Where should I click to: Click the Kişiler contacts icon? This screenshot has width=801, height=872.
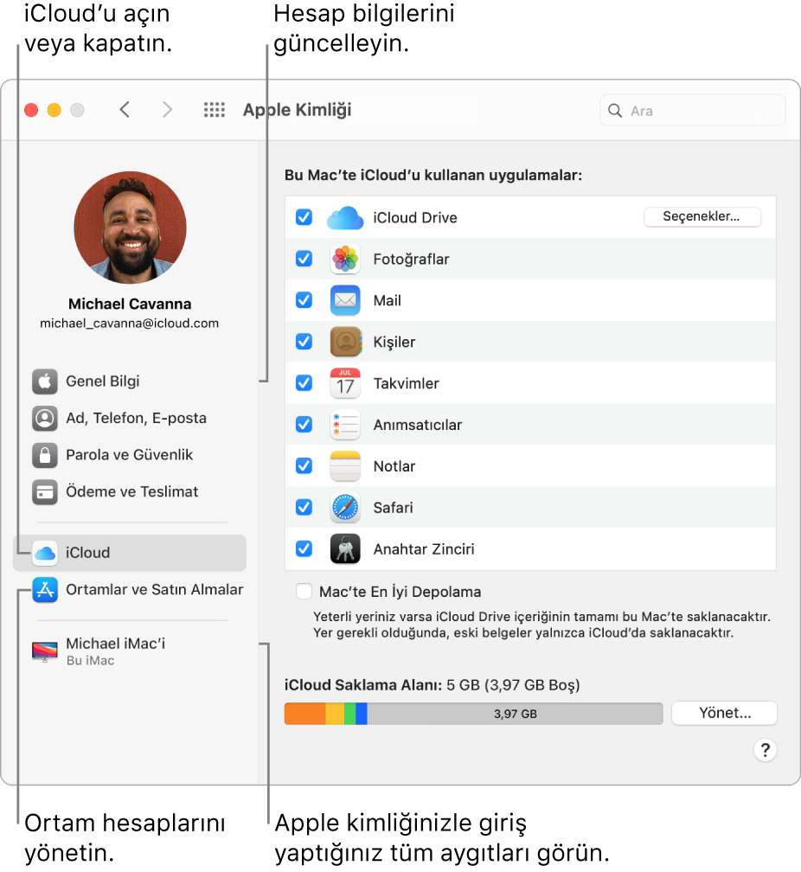tap(345, 342)
